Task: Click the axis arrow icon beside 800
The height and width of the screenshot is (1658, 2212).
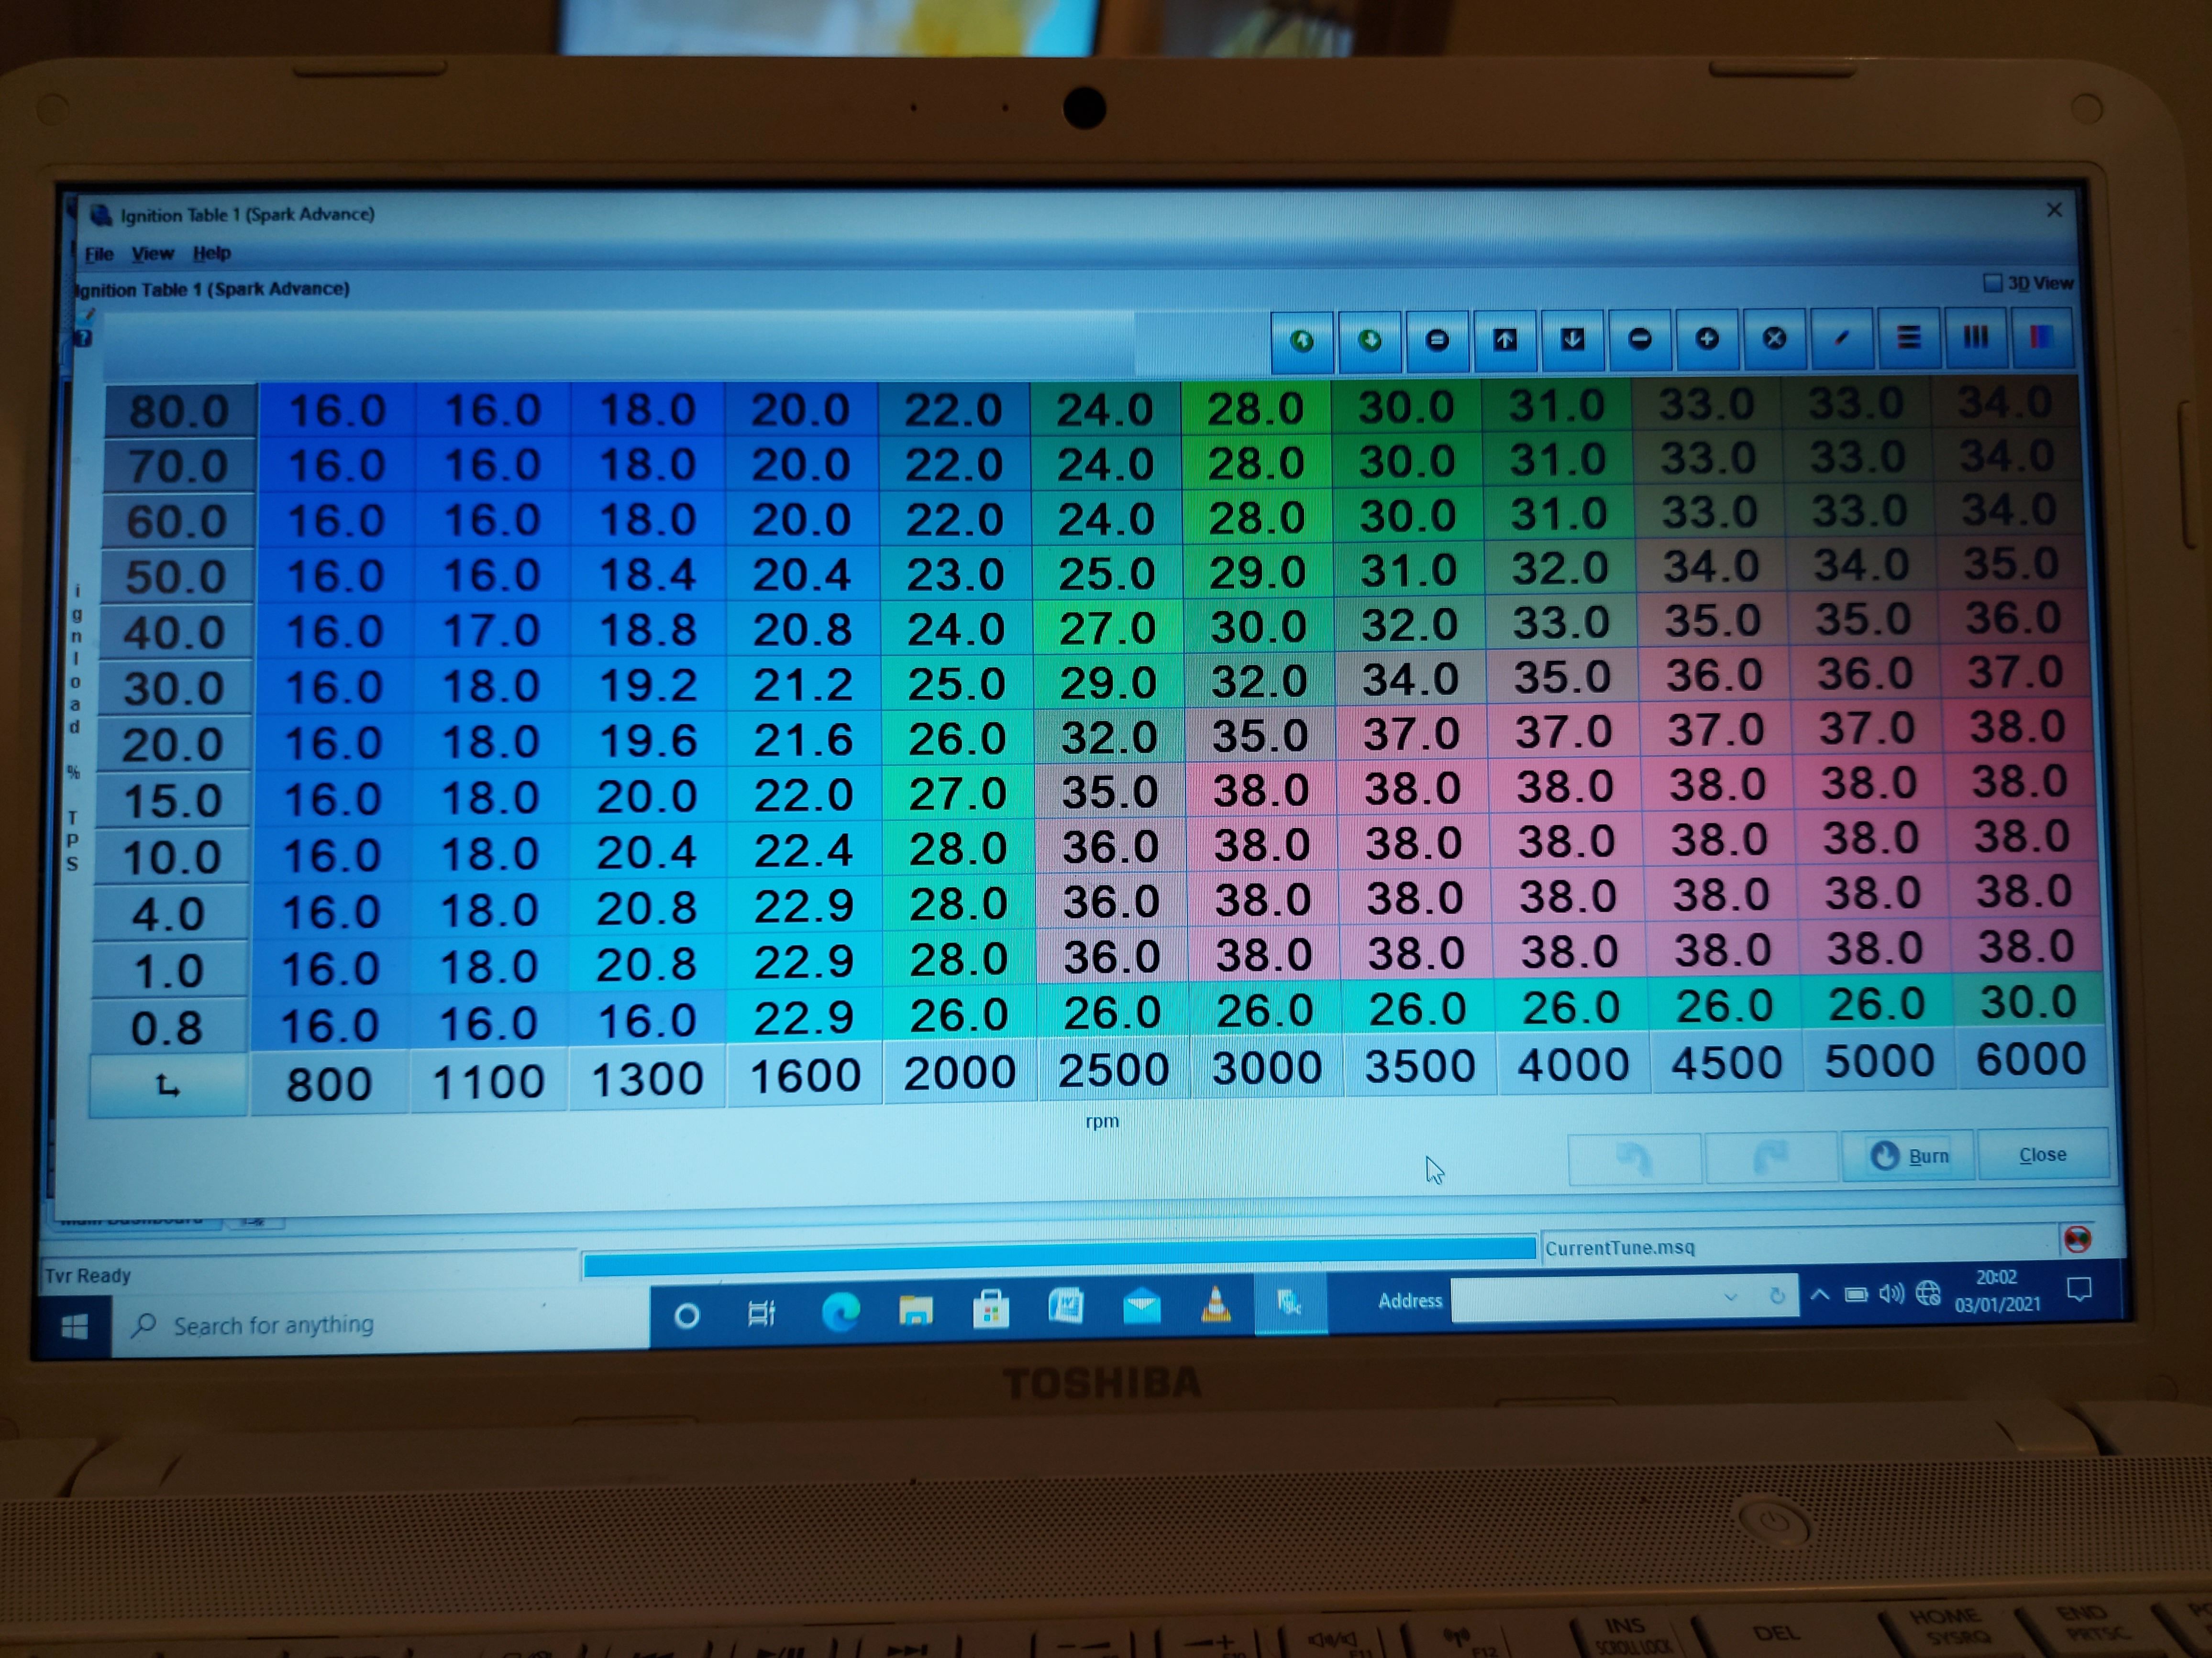Action: pyautogui.click(x=168, y=1085)
